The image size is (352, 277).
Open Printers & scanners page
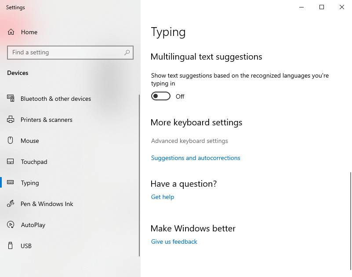pyautogui.click(x=47, y=120)
